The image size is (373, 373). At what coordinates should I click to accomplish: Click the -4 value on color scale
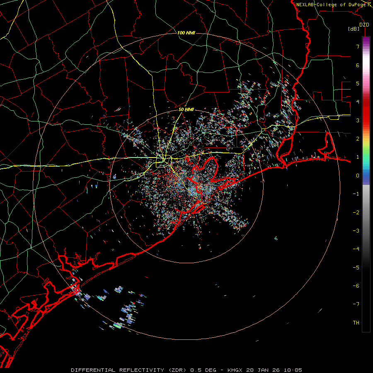(x=356, y=249)
